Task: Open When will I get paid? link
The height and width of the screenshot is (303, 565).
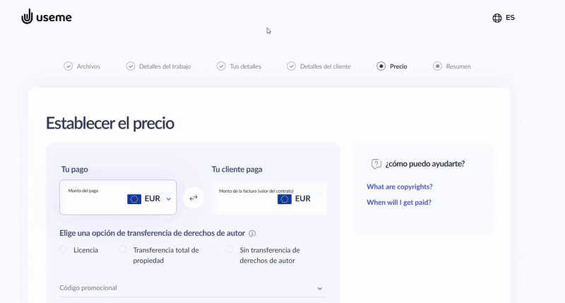Action: [x=399, y=203]
